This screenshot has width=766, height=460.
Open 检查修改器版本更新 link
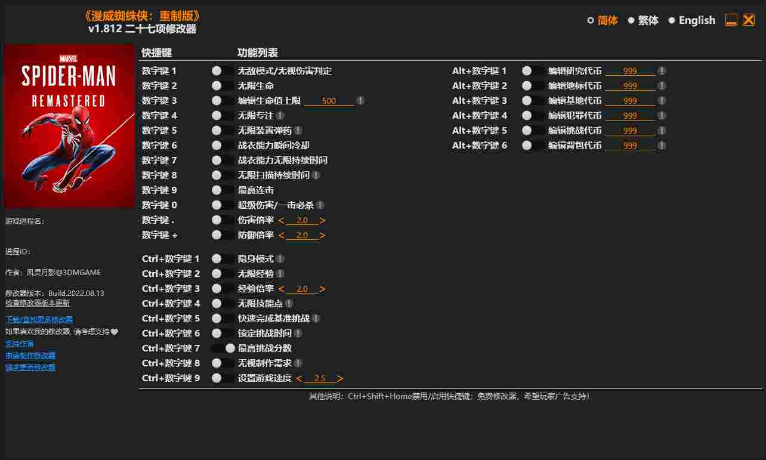point(38,303)
